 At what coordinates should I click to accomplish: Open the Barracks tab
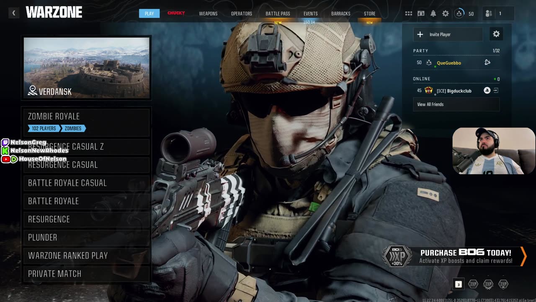[341, 13]
